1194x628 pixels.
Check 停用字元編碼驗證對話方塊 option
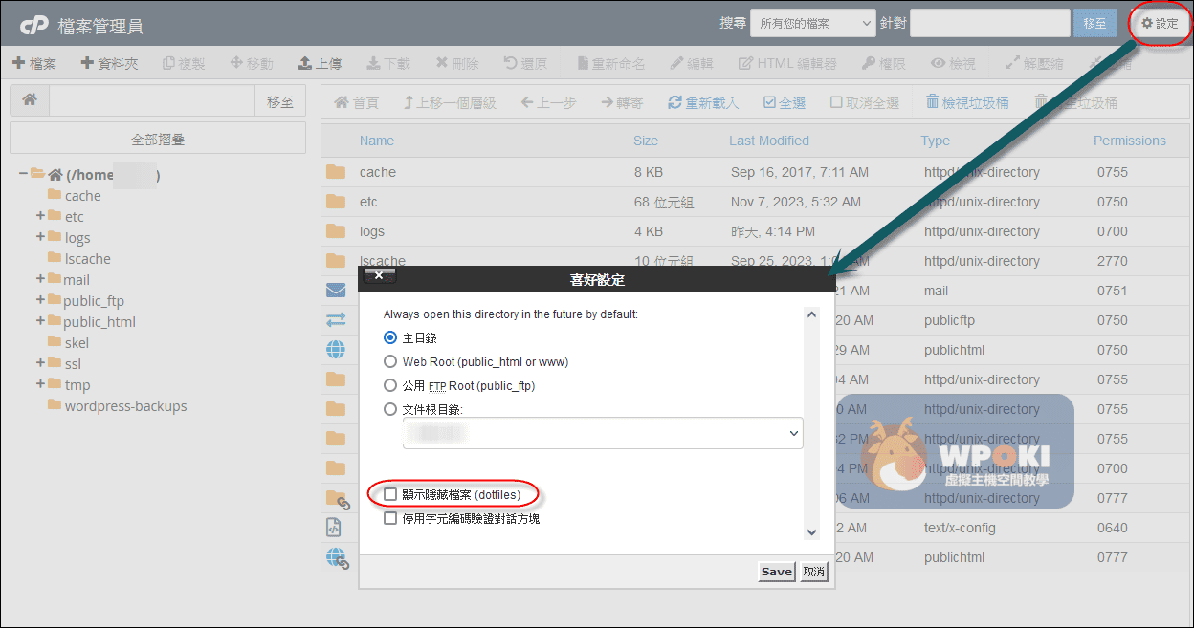click(x=390, y=518)
